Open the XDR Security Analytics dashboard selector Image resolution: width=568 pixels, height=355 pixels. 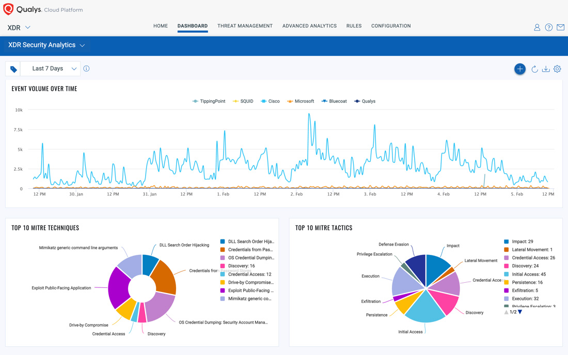point(46,45)
